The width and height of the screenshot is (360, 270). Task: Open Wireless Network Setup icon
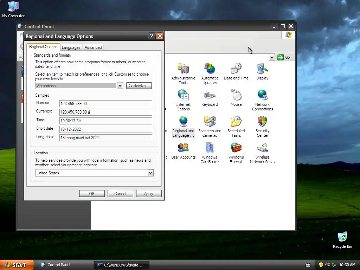click(x=262, y=153)
